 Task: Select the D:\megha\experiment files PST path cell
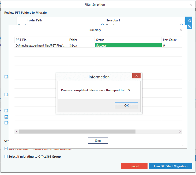coord(41,45)
